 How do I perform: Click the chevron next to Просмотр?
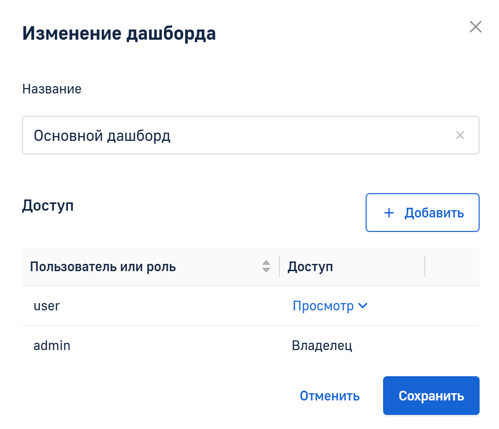click(x=363, y=306)
